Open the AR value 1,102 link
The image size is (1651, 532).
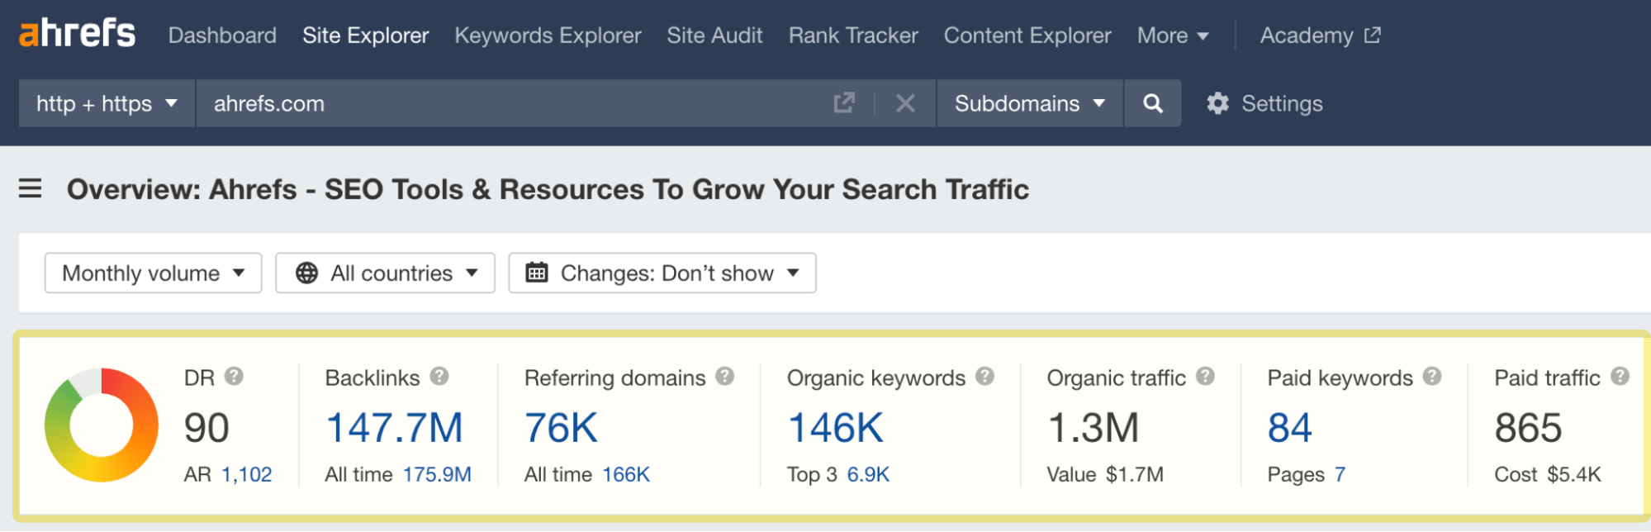(247, 475)
